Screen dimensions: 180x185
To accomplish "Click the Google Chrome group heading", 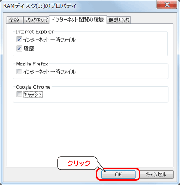I will coord(33,87).
